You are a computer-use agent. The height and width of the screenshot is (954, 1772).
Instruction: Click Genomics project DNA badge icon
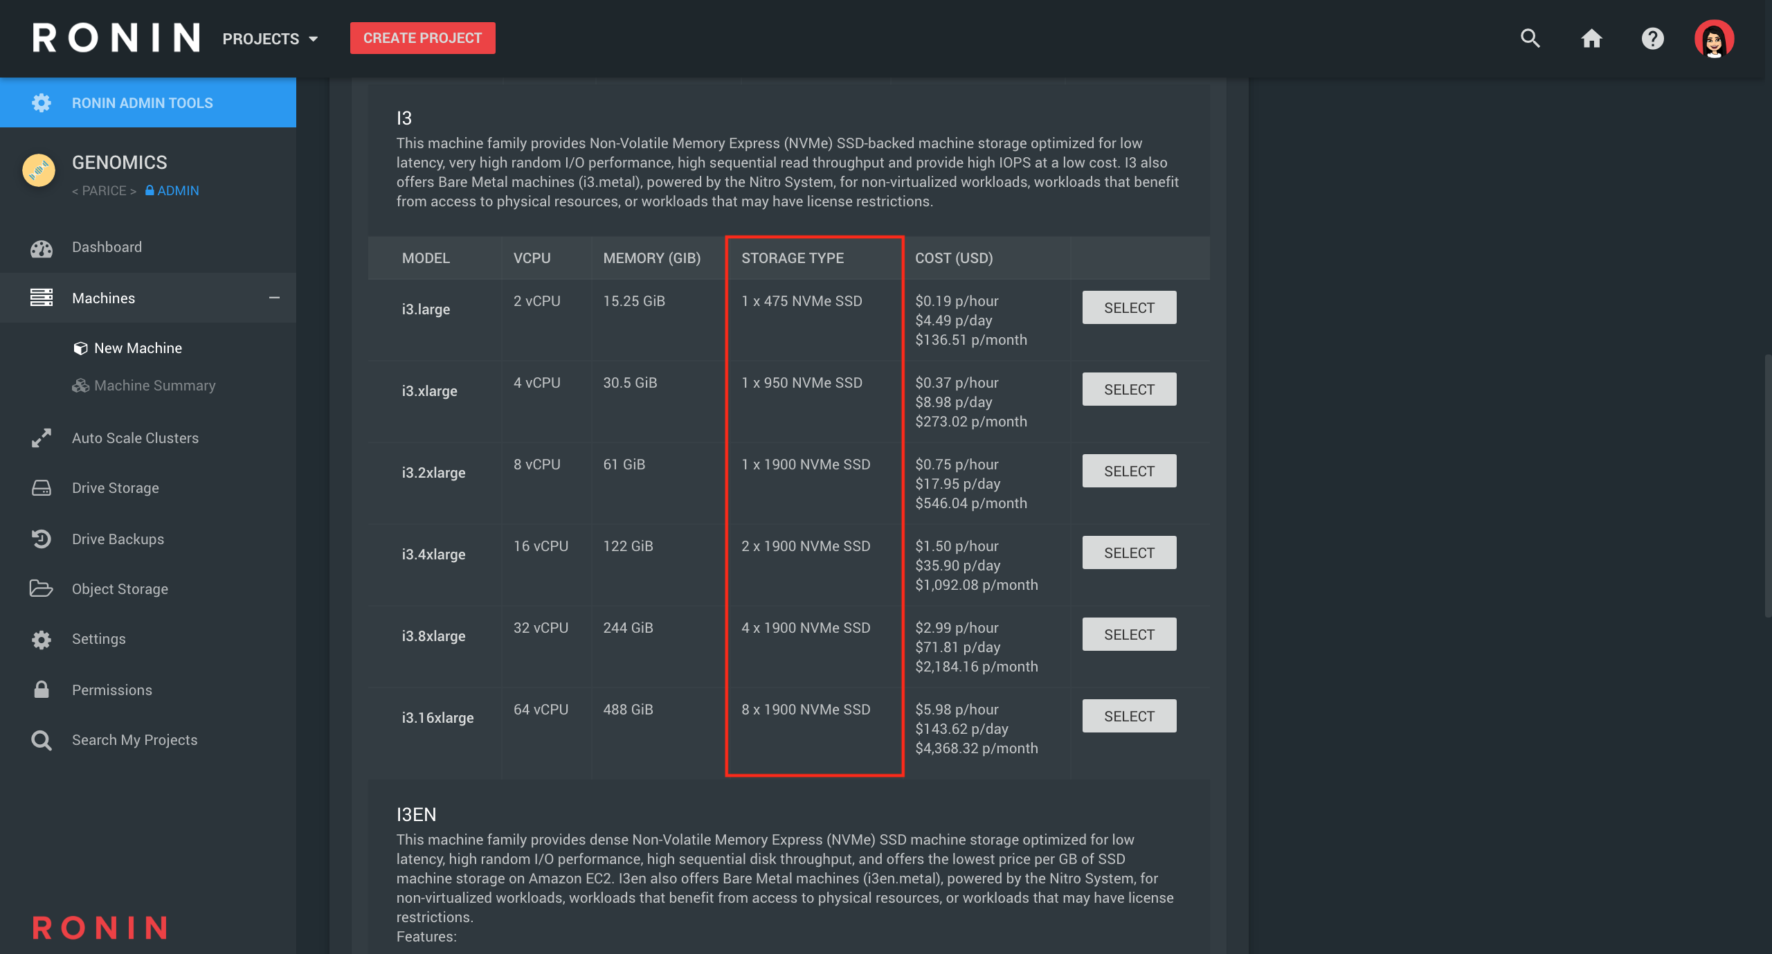point(39,170)
